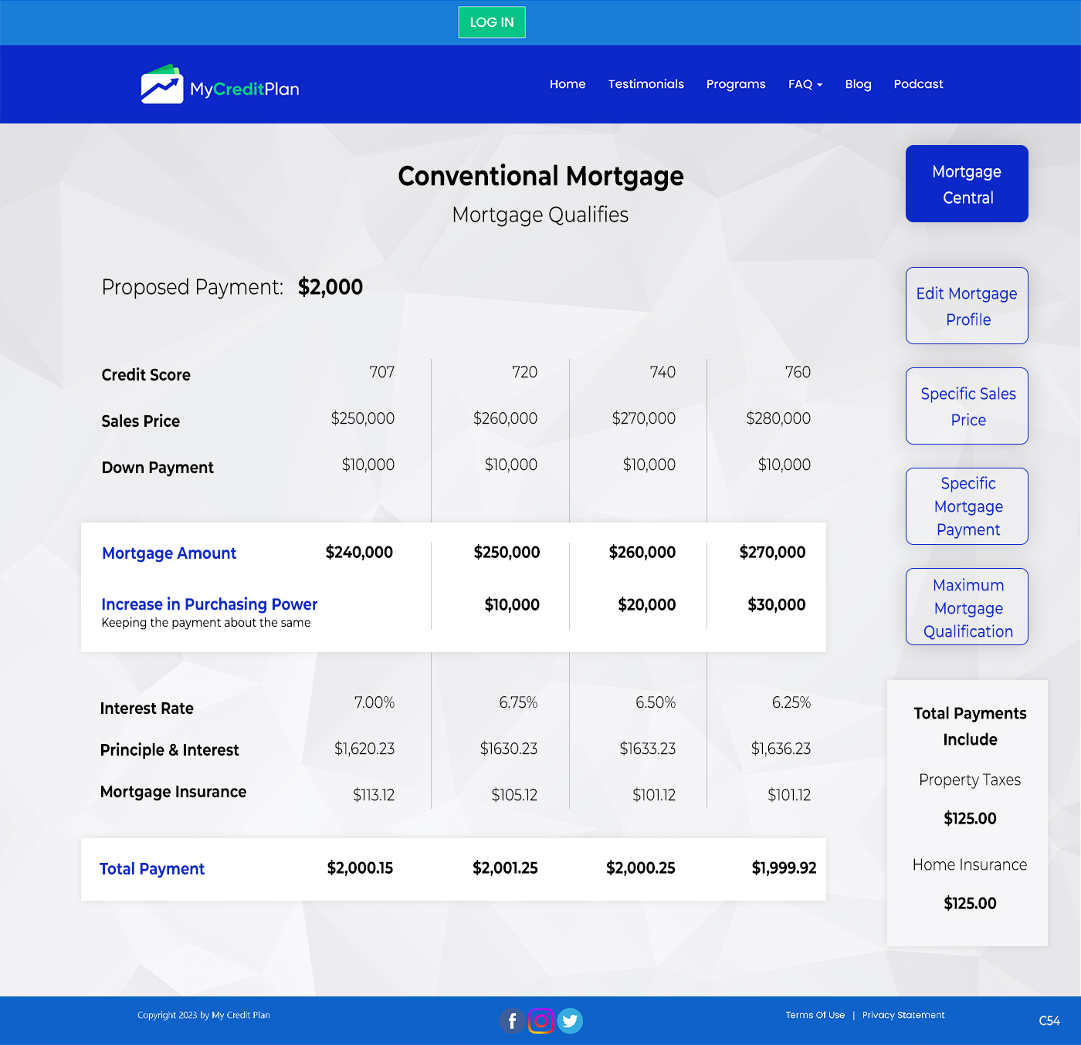Image resolution: width=1081 pixels, height=1045 pixels.
Task: View the Privacy Statement link
Action: coord(903,1015)
